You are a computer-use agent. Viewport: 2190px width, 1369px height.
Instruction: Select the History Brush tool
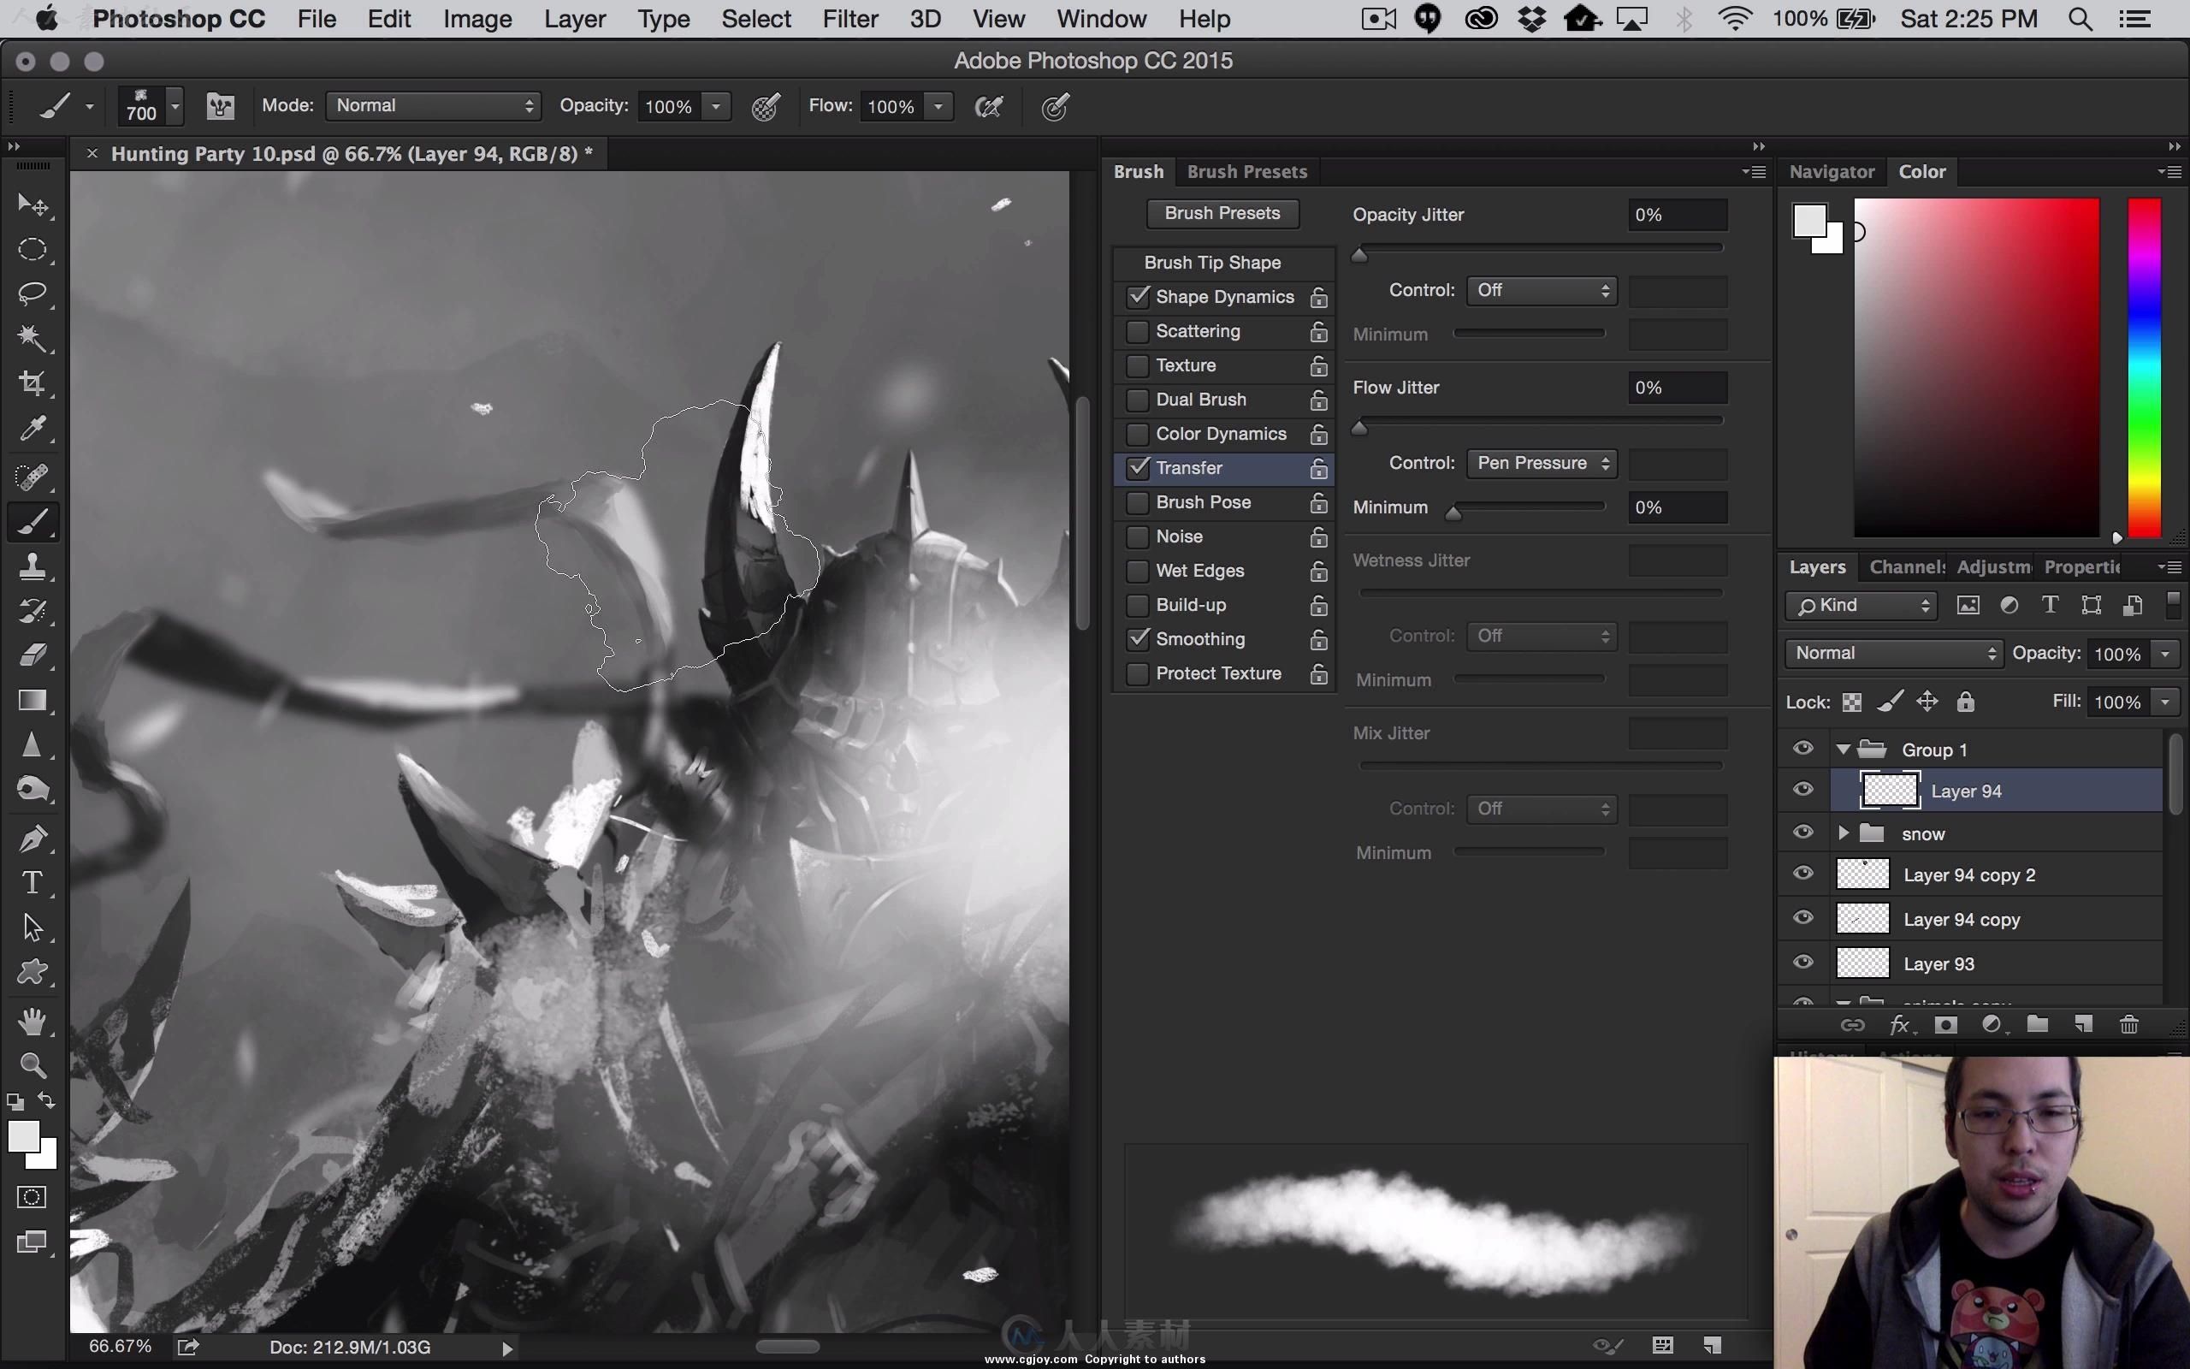pyautogui.click(x=33, y=611)
